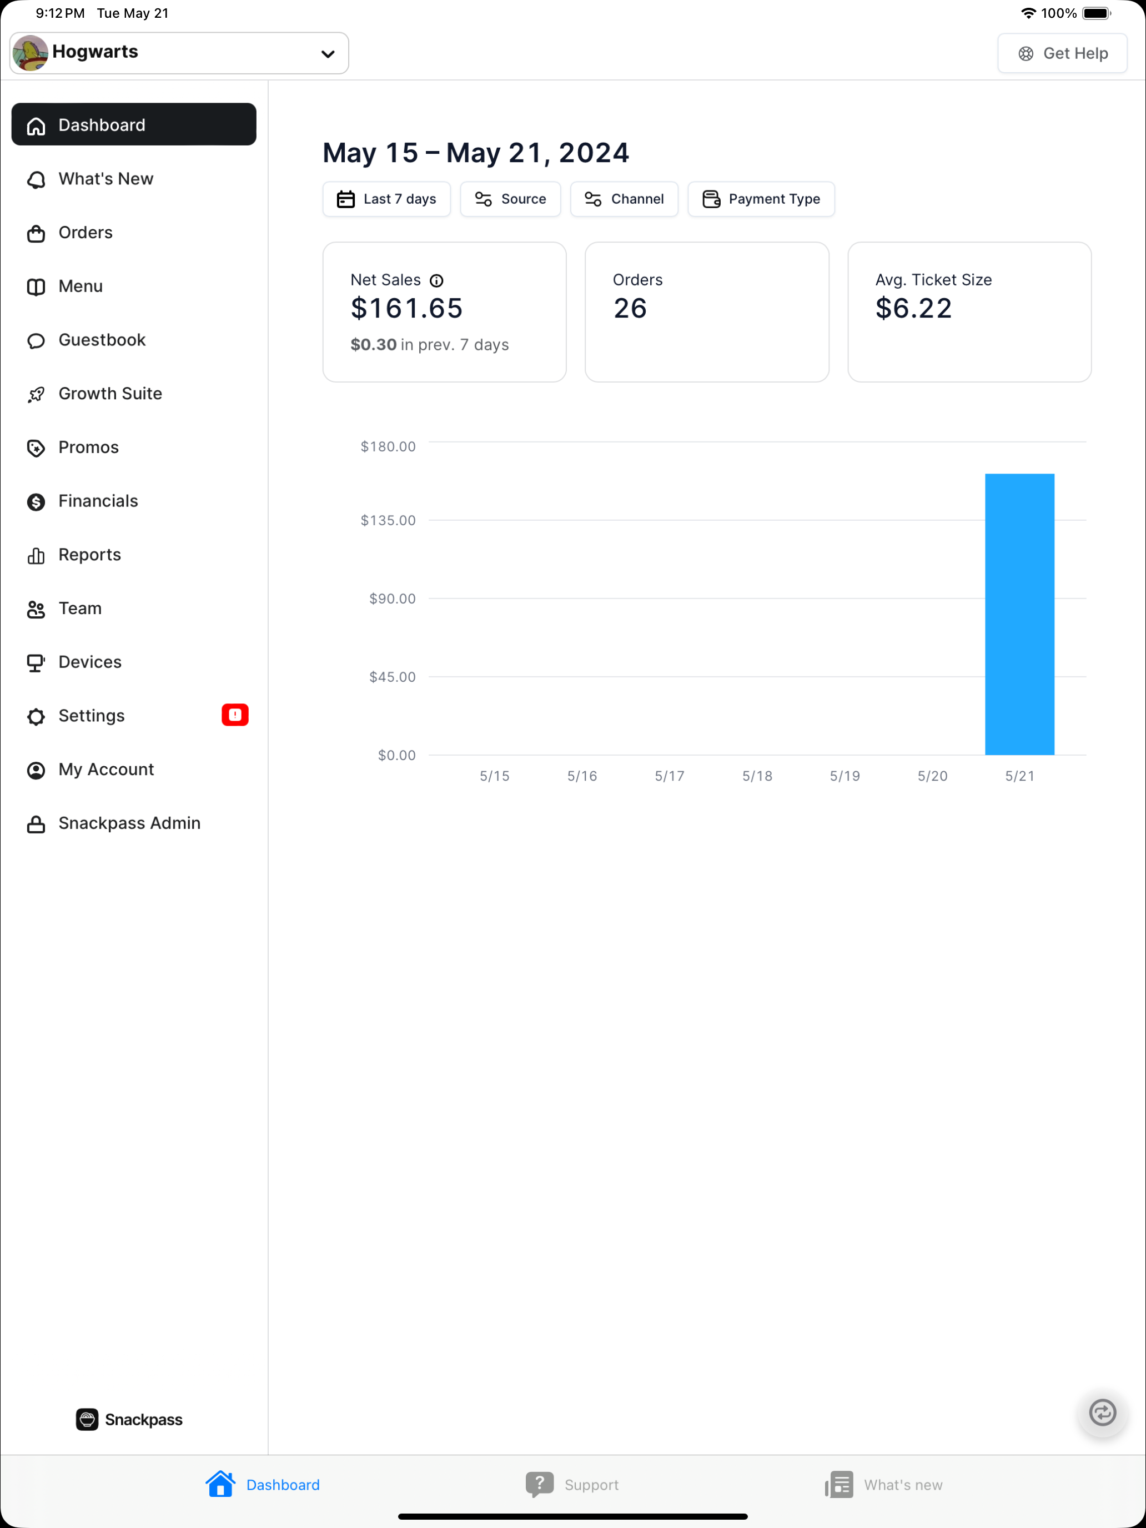Click the Financials dollar icon
The width and height of the screenshot is (1146, 1528).
[36, 501]
